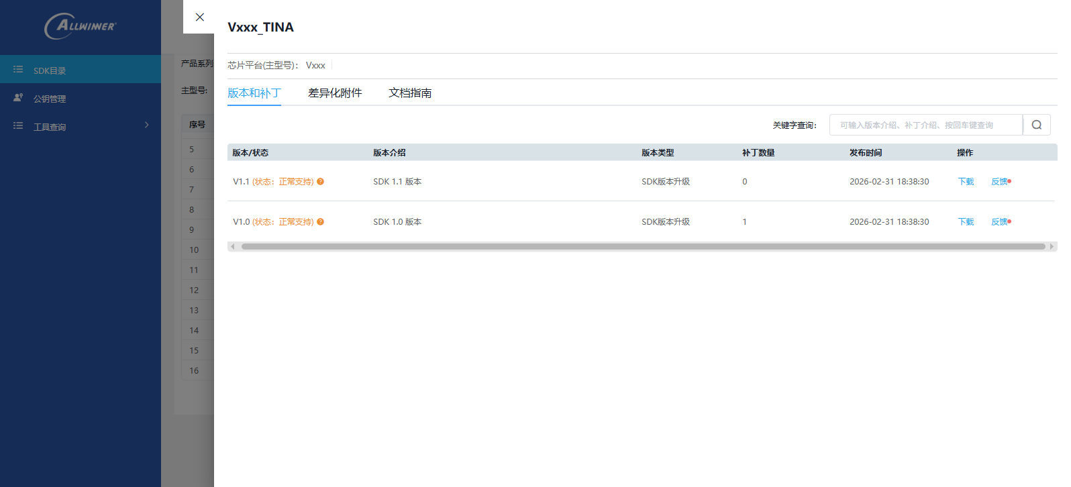Switch to the 文档指南 tab
1071x487 pixels.
[410, 93]
